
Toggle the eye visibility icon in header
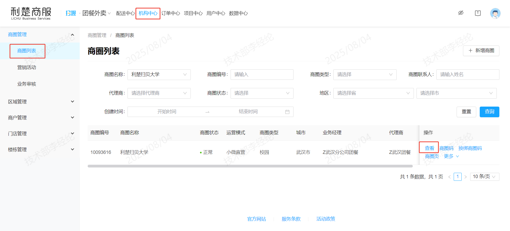tap(461, 13)
